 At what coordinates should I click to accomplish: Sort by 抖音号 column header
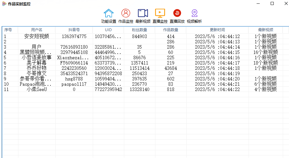[x=74, y=30]
